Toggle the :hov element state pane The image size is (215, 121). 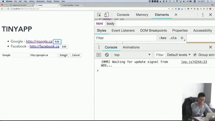[163, 38]
